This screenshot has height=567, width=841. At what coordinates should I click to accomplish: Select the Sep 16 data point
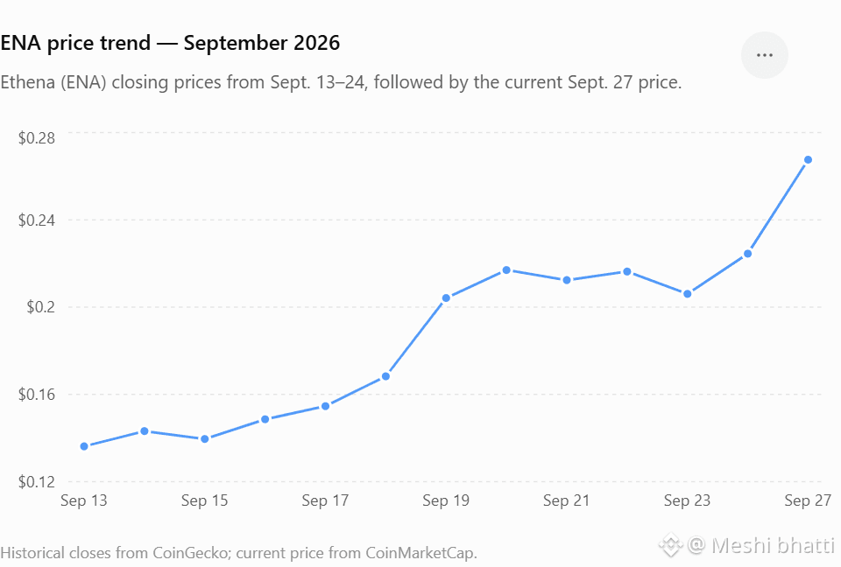265,419
